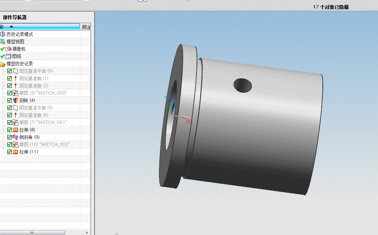Click the 部件导航器 panel title
This screenshot has width=378, height=235.
click(x=15, y=17)
